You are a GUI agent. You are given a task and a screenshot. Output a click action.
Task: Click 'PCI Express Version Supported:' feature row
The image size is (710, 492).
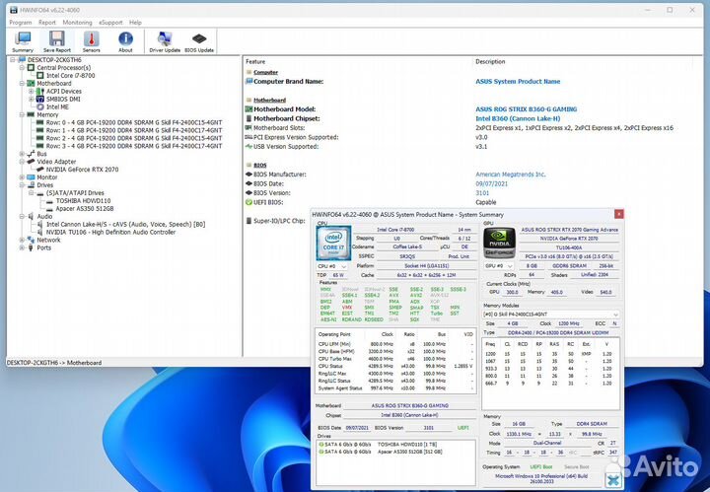point(296,137)
